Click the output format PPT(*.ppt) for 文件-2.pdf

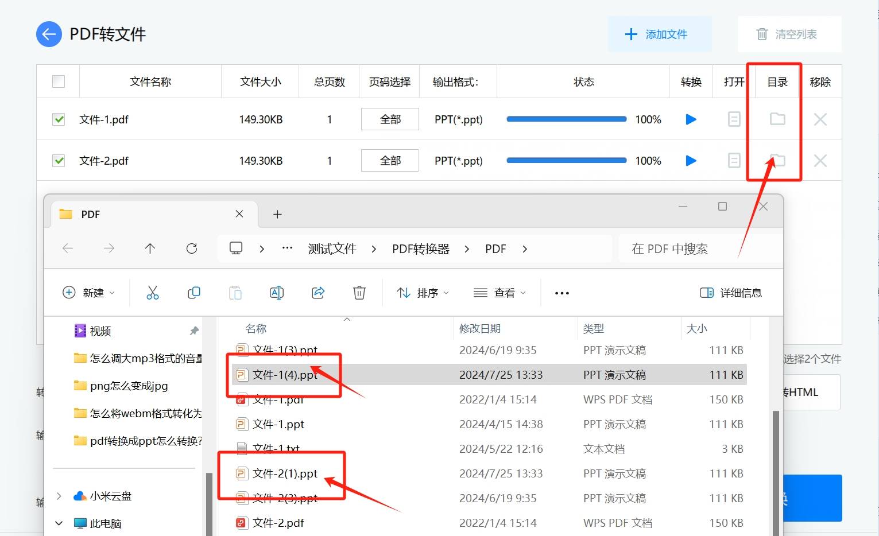click(458, 161)
